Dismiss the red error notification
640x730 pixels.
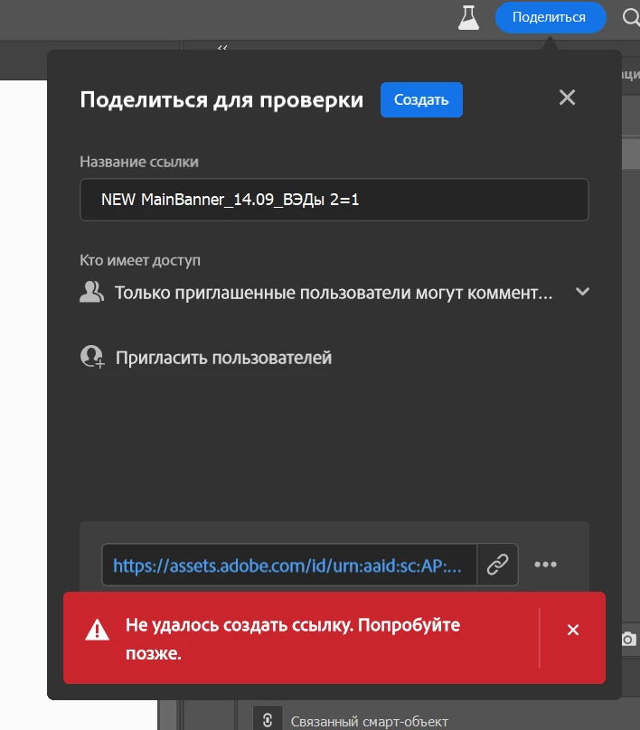[x=573, y=630]
